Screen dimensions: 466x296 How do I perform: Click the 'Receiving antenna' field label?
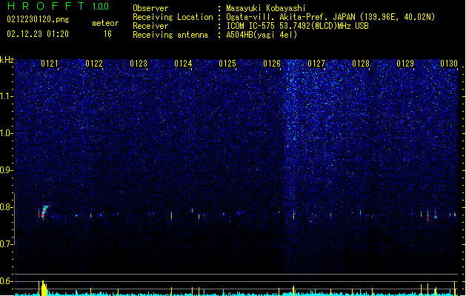click(170, 35)
